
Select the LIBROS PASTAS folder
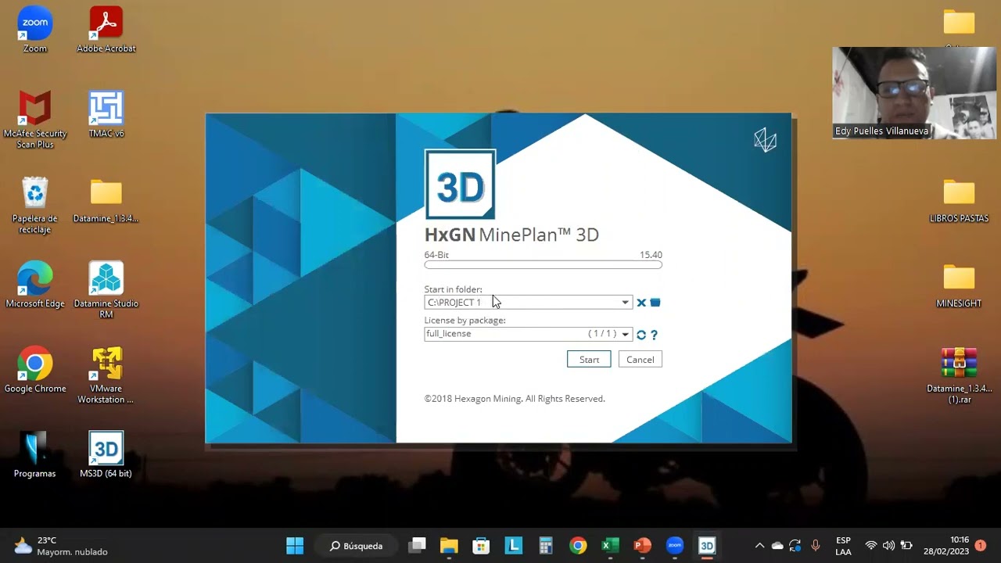point(959,201)
